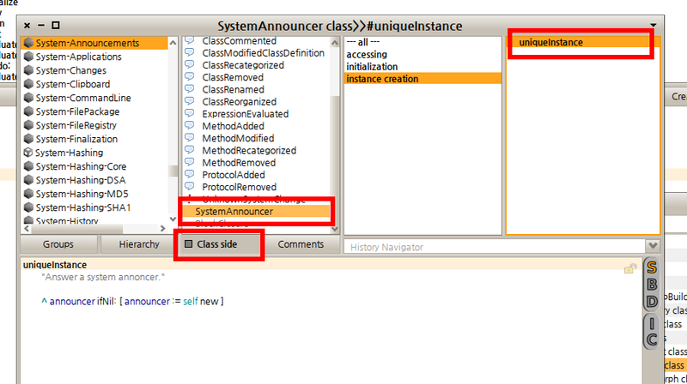
Task: Click the S source view button
Action: (x=651, y=267)
